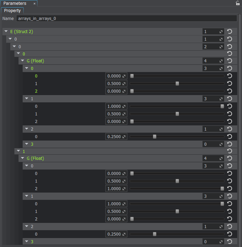Collapse the second G (Float) node
Screen dimensions: 242x247
point(22,158)
